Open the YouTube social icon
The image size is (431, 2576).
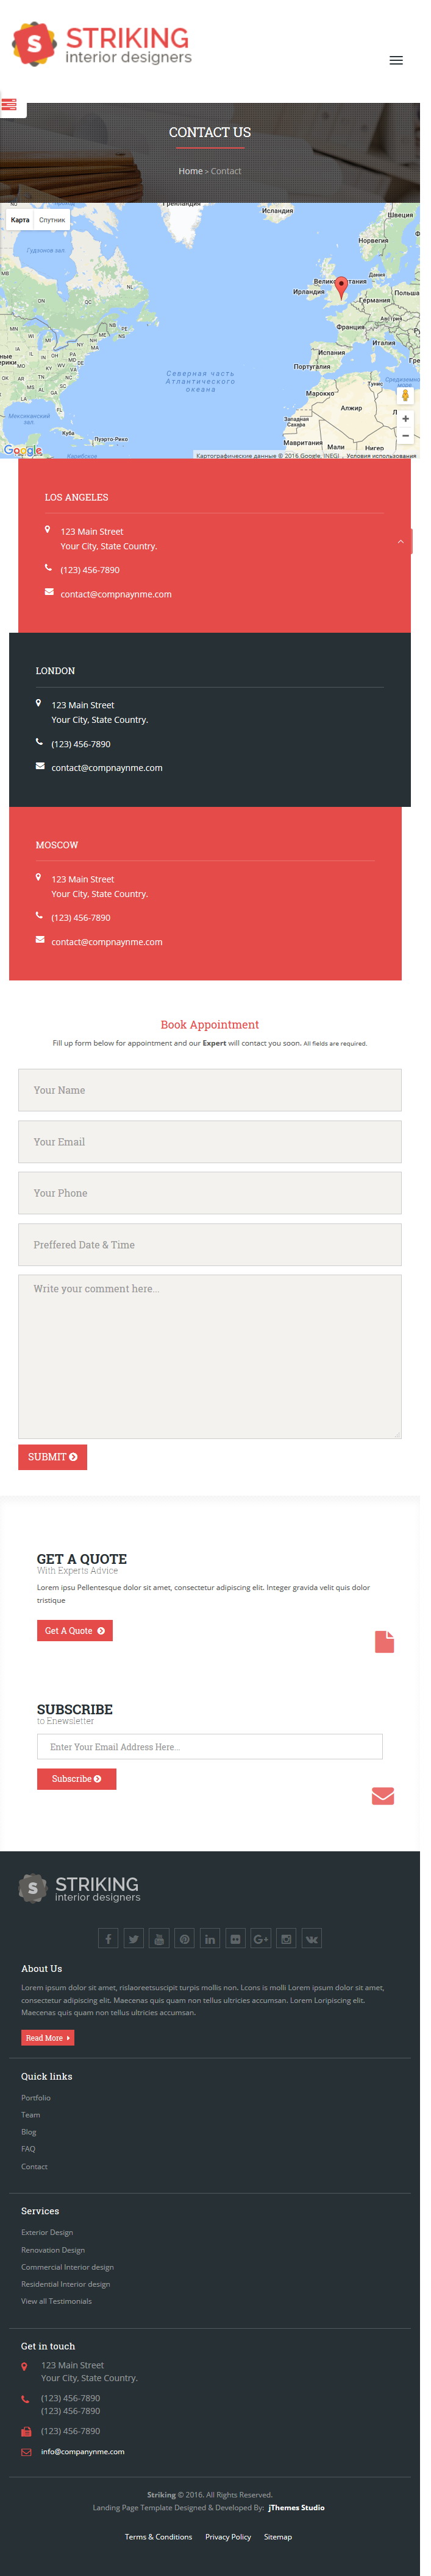pos(159,1939)
